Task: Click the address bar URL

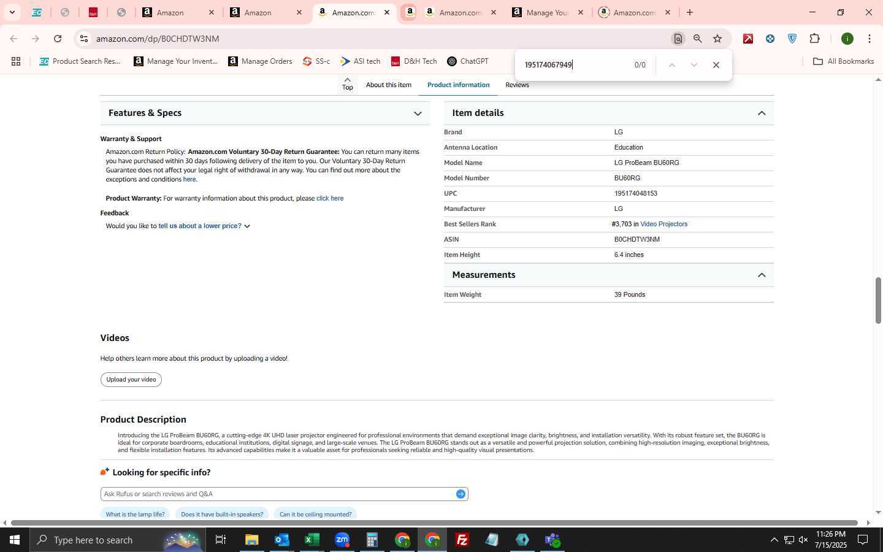Action: coord(158,39)
